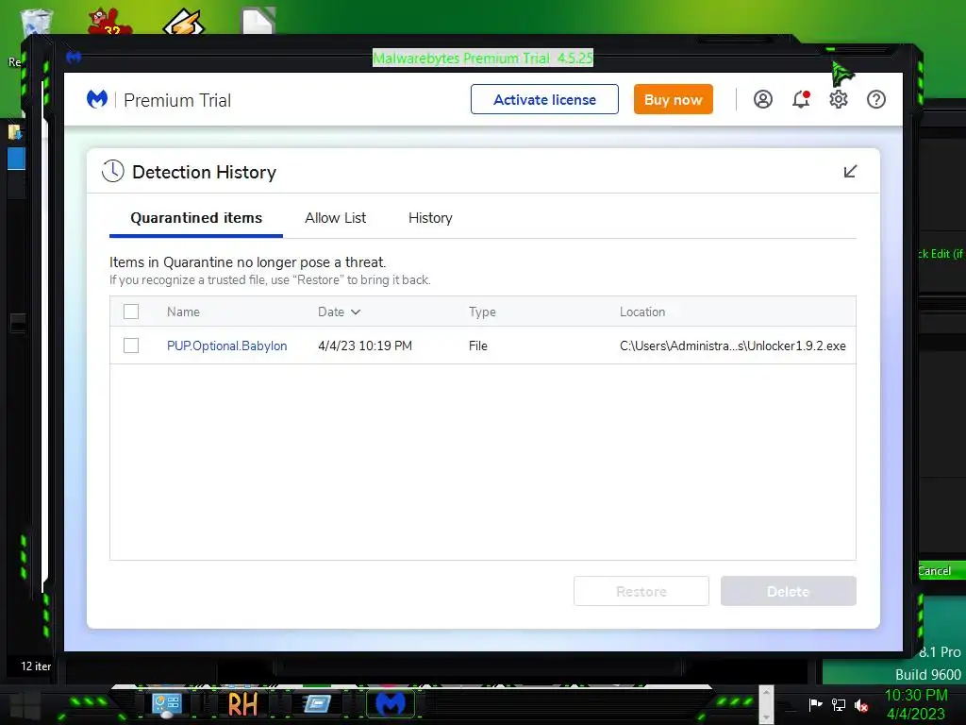Click the Activate license button
This screenshot has width=966, height=725.
pyautogui.click(x=544, y=99)
